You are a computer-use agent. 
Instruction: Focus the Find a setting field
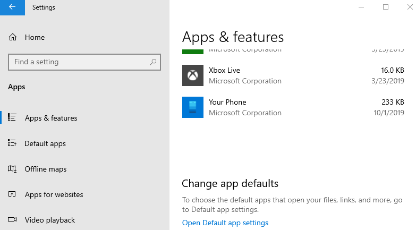[84, 62]
